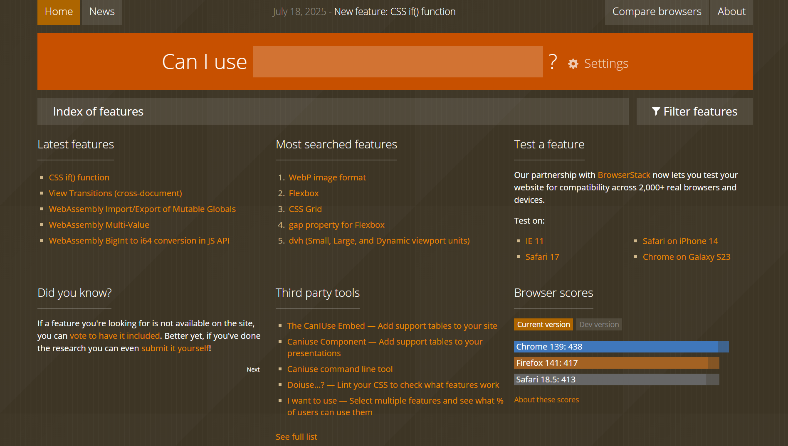Image resolution: width=788 pixels, height=446 pixels.
Task: Open the Caniuse Component link
Action: click(385, 347)
